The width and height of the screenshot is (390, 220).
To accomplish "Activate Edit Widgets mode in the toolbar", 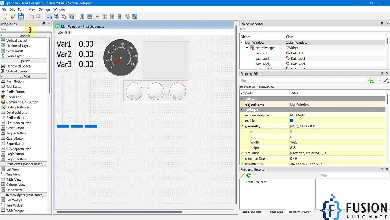I will click(x=49, y=16).
